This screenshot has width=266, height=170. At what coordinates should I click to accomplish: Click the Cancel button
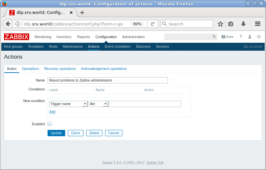114,133
